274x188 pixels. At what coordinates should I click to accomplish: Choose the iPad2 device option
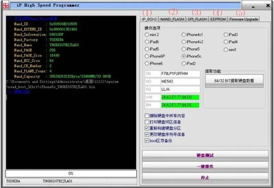click(189, 63)
